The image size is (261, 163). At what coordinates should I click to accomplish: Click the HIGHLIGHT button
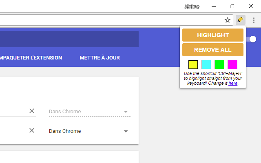point(213,35)
